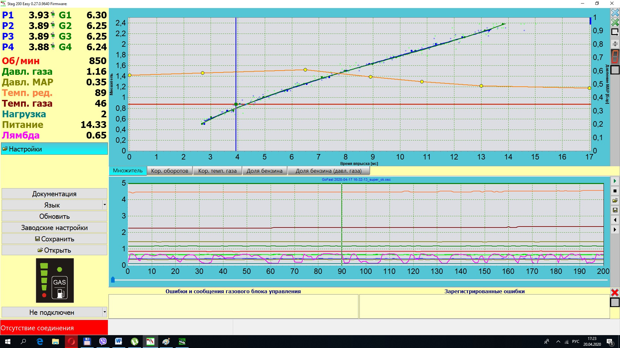620x348 pixels.
Task: Click the green X icon in map toolbar
Action: (x=615, y=22)
